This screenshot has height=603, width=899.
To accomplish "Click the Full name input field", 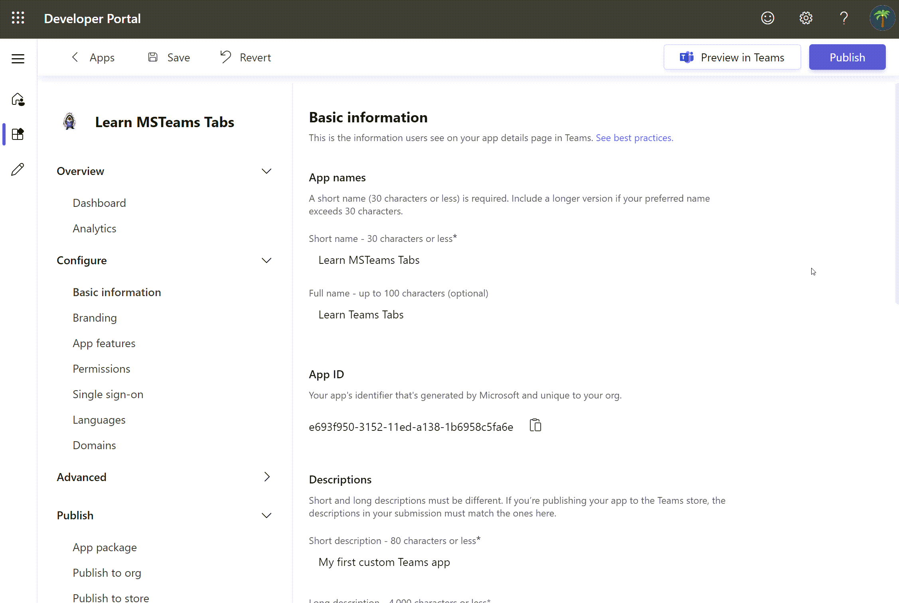I will 519,314.
